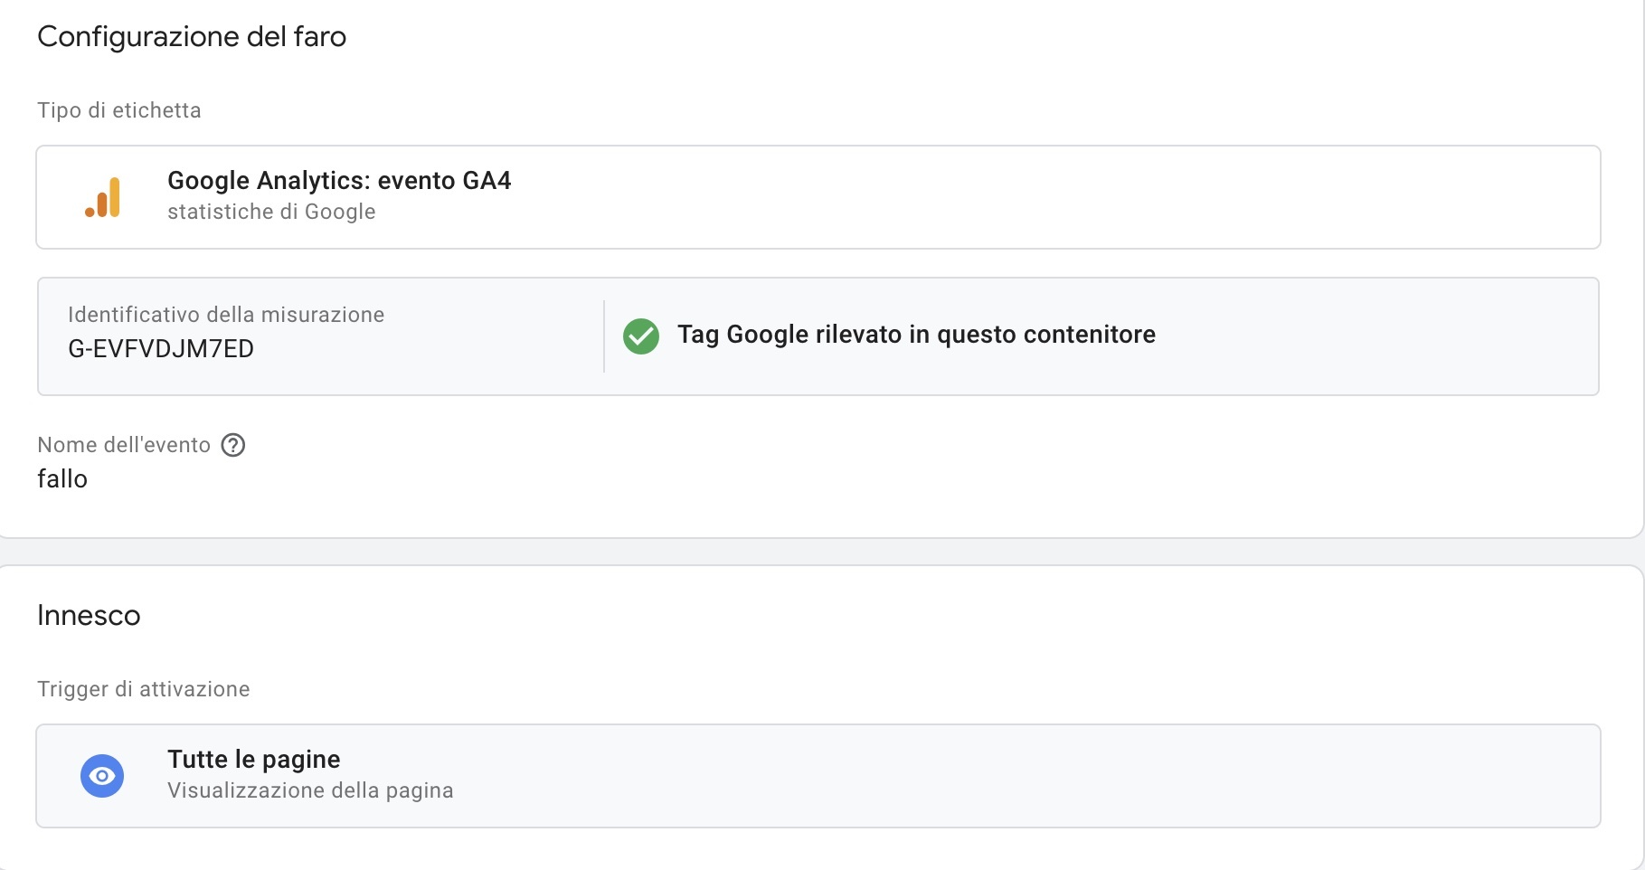Select the Visualizzazione della pagina icon
The height and width of the screenshot is (870, 1645).
(x=103, y=775)
